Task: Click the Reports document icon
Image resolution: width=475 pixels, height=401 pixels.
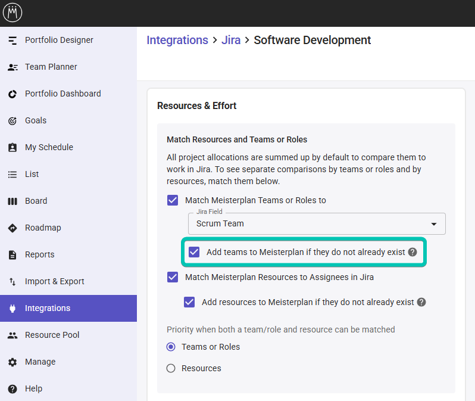Action: coord(12,255)
